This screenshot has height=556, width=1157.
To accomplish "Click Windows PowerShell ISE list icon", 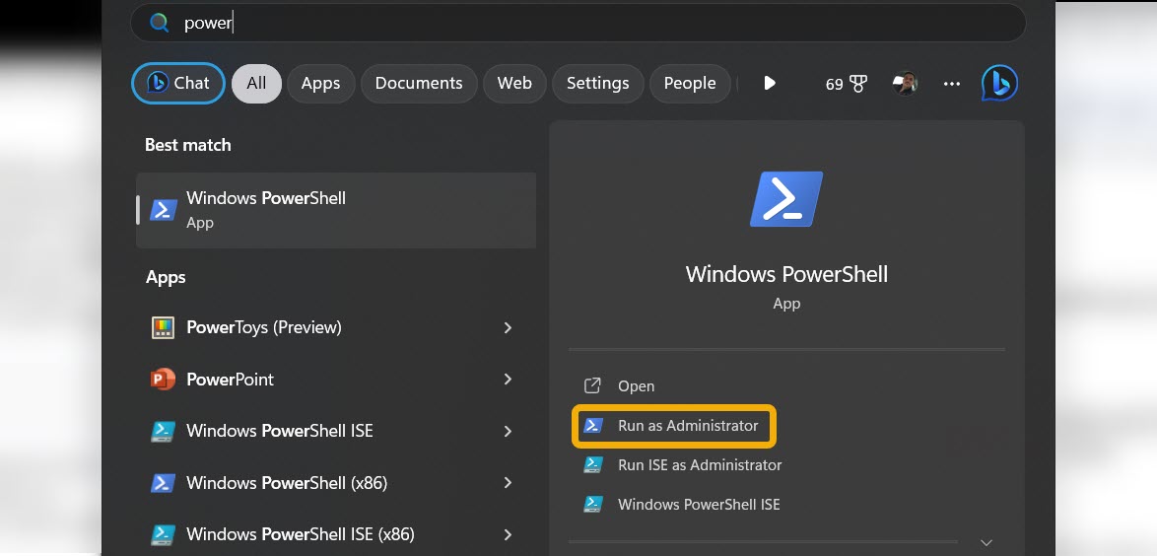I will tap(163, 431).
